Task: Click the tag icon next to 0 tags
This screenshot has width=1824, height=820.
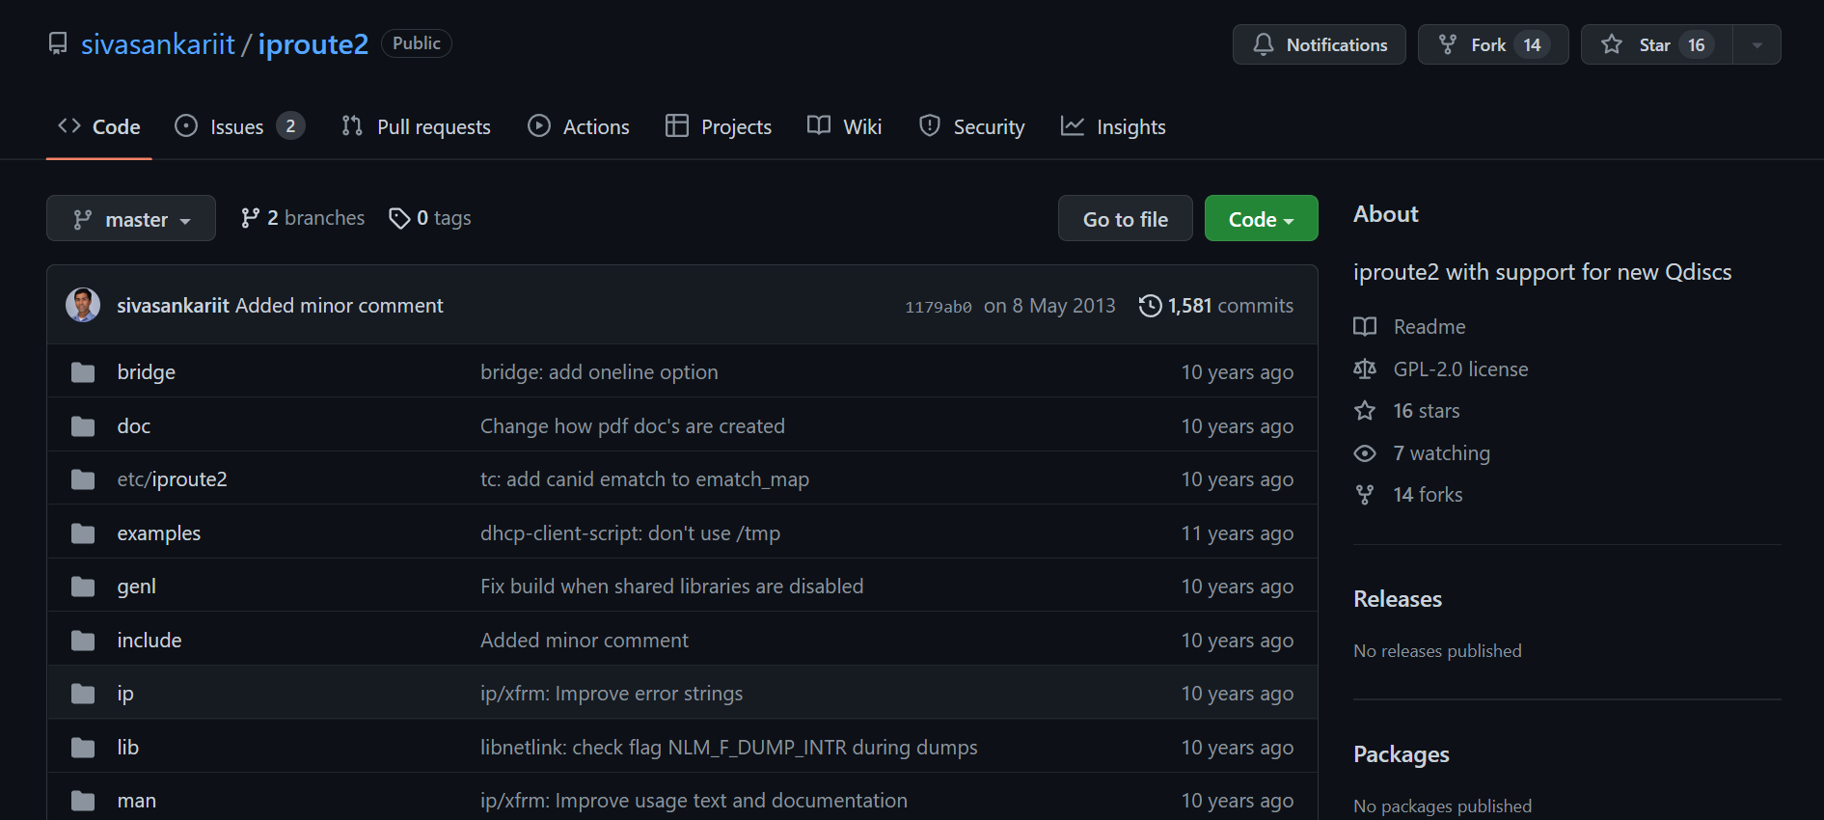Action: [399, 219]
